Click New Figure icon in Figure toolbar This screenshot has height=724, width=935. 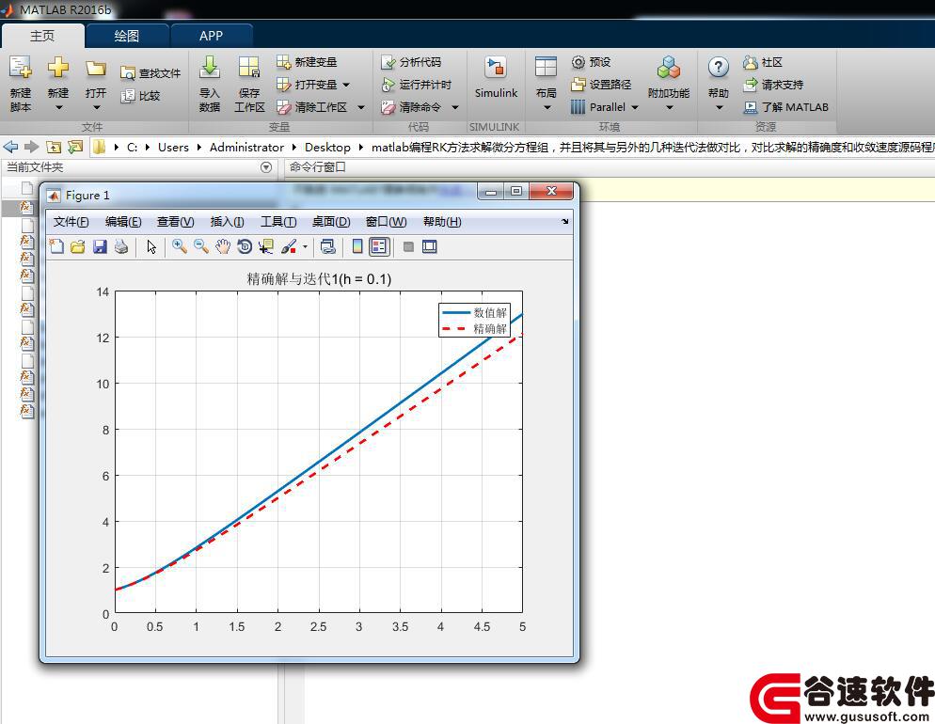(56, 246)
